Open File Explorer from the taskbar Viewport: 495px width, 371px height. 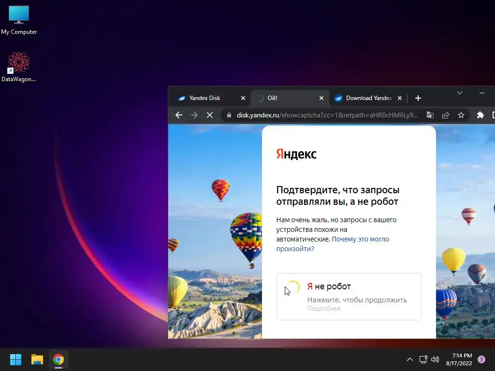(x=37, y=359)
